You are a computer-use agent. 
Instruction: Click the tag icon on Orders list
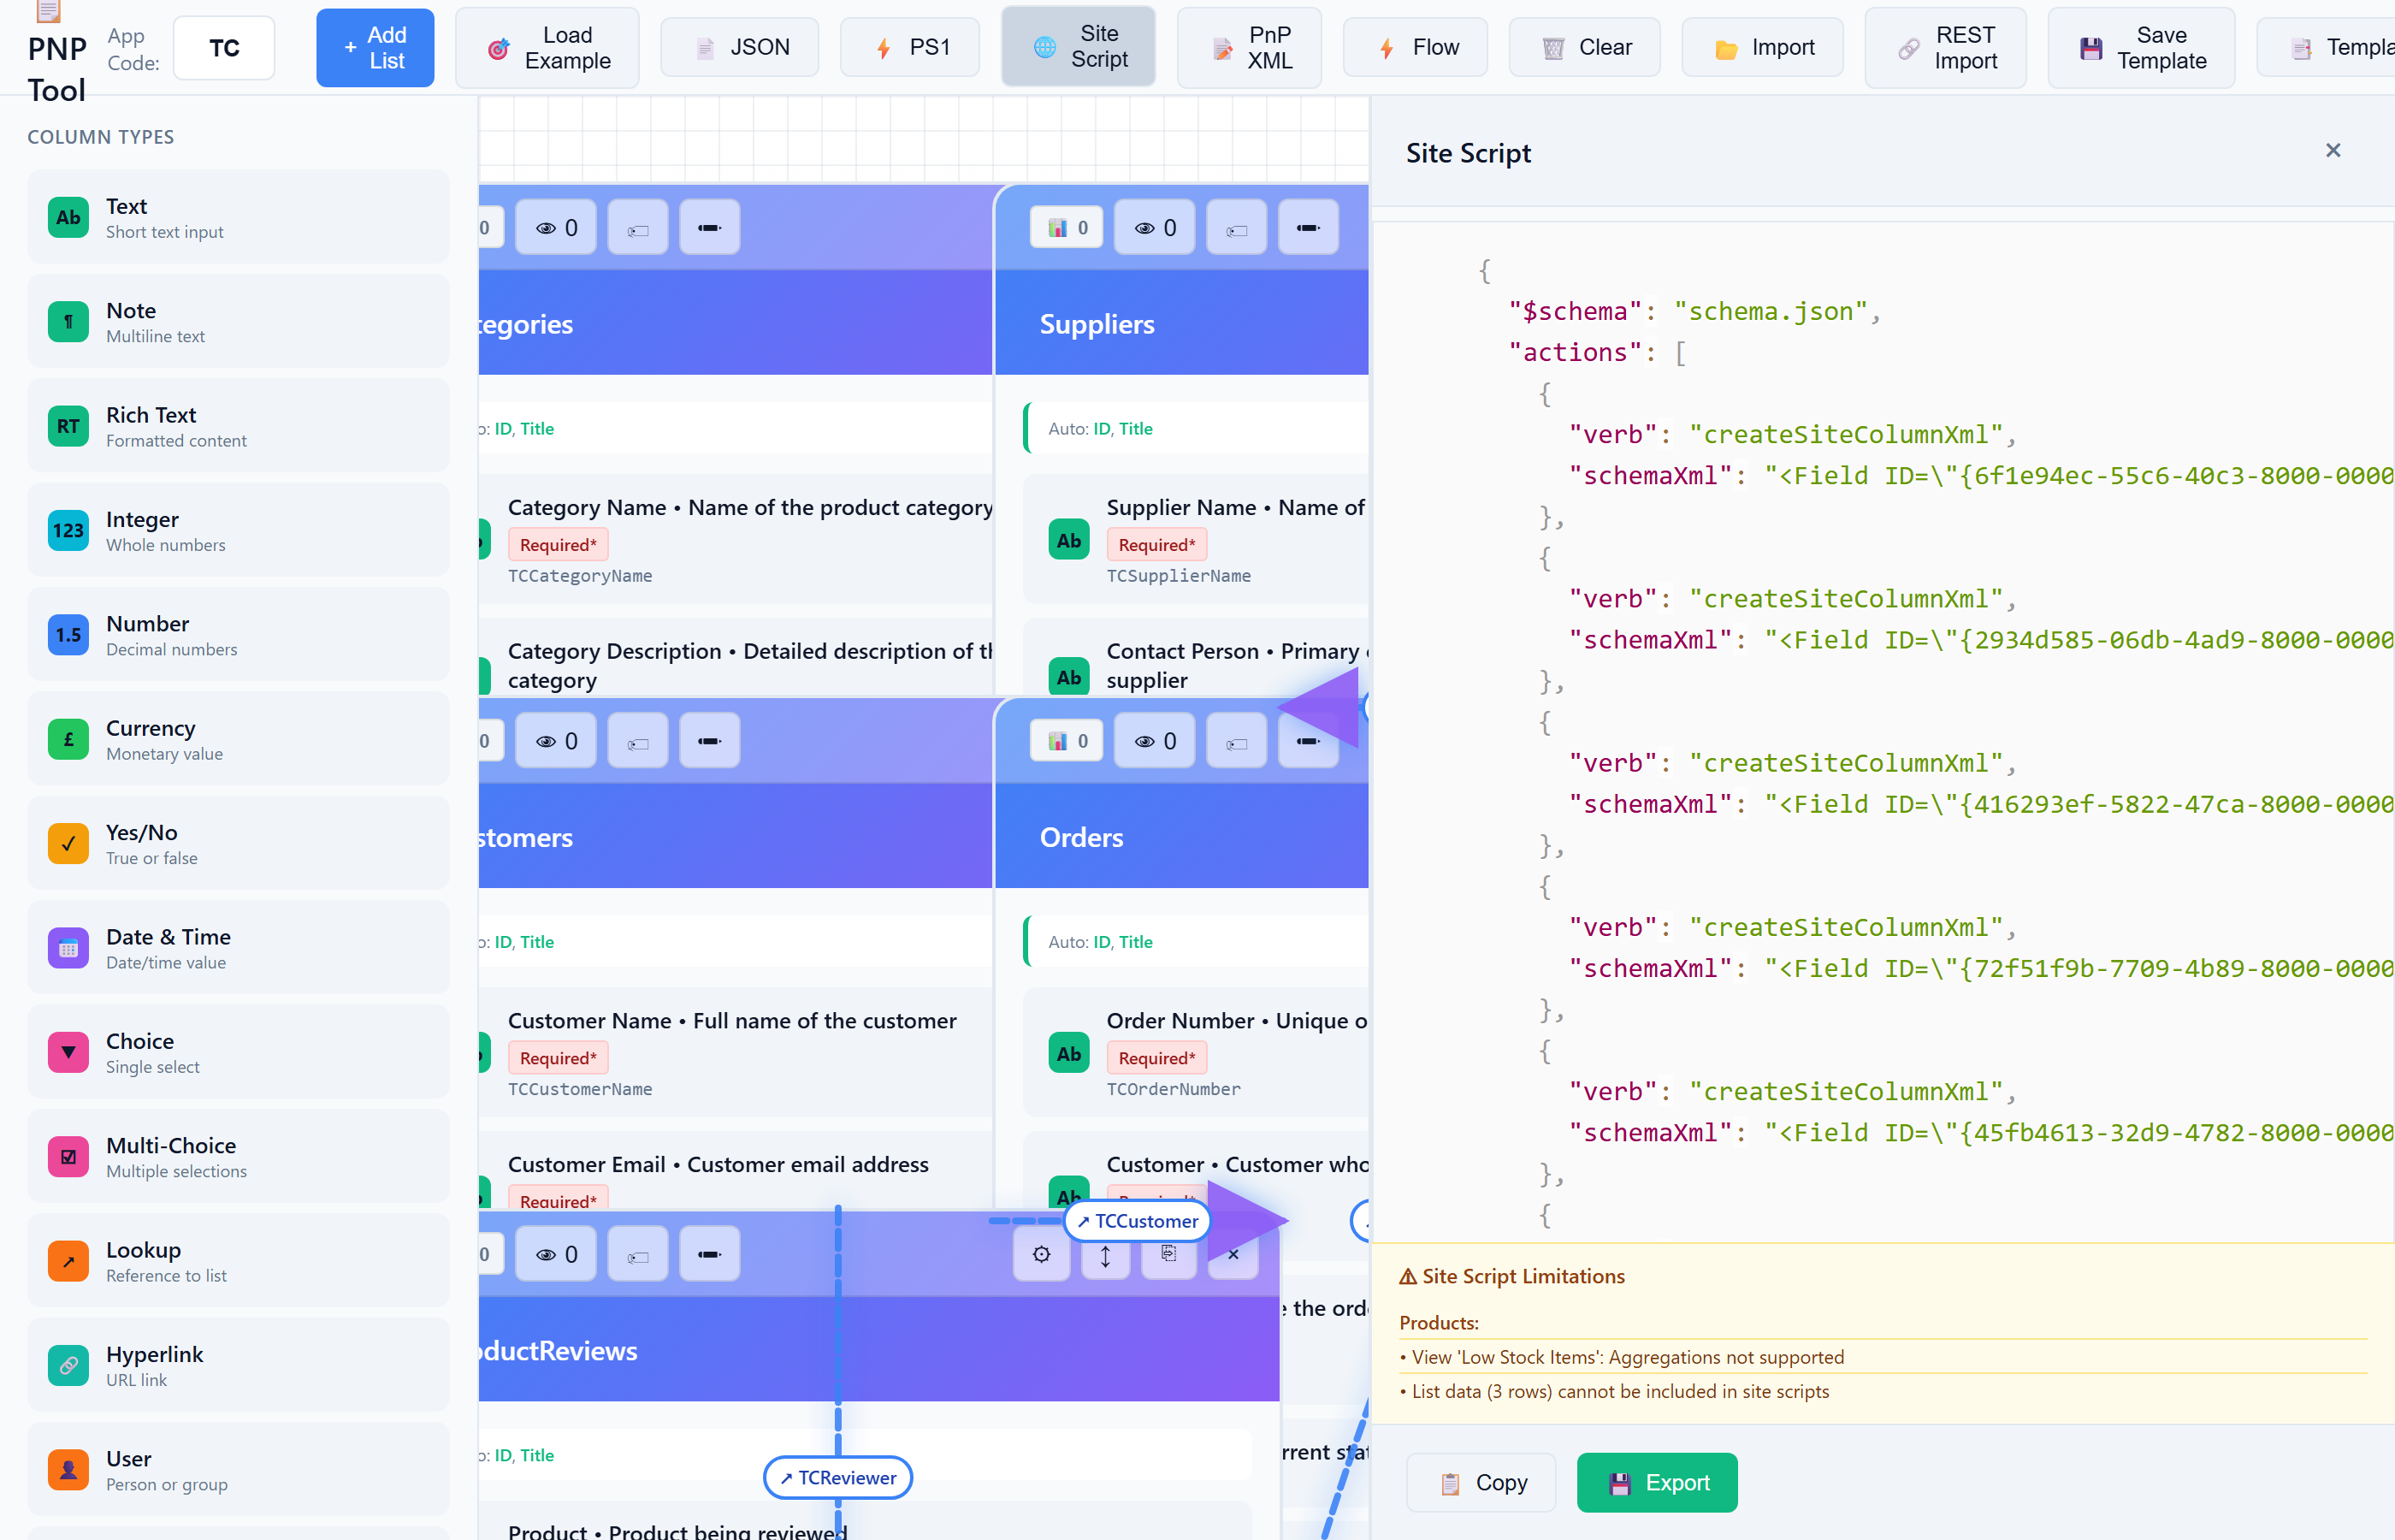click(x=1237, y=741)
